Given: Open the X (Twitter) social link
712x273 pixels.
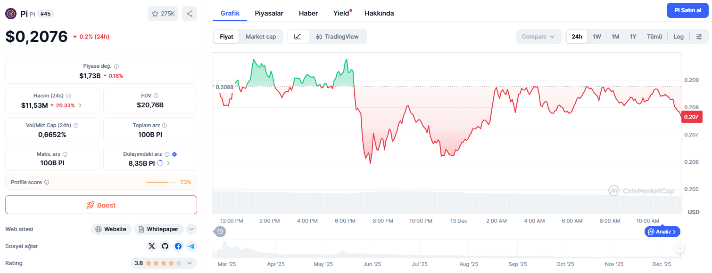Looking at the screenshot, I should (151, 246).
